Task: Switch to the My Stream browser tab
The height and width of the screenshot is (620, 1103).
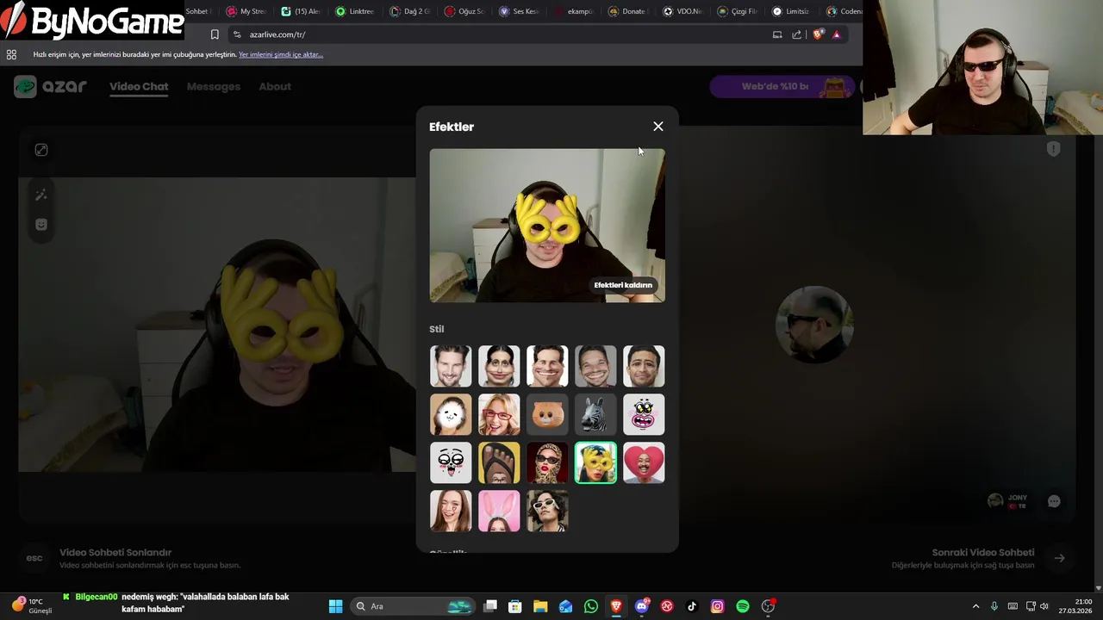Action: 246,11
